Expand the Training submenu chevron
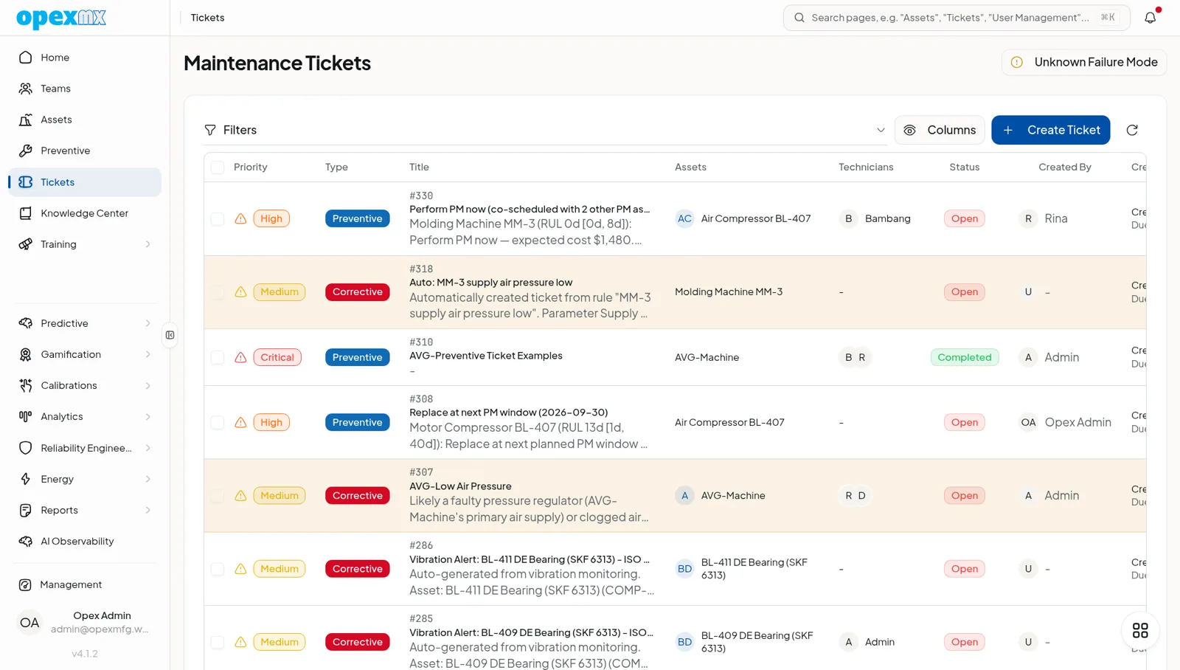 [147, 244]
